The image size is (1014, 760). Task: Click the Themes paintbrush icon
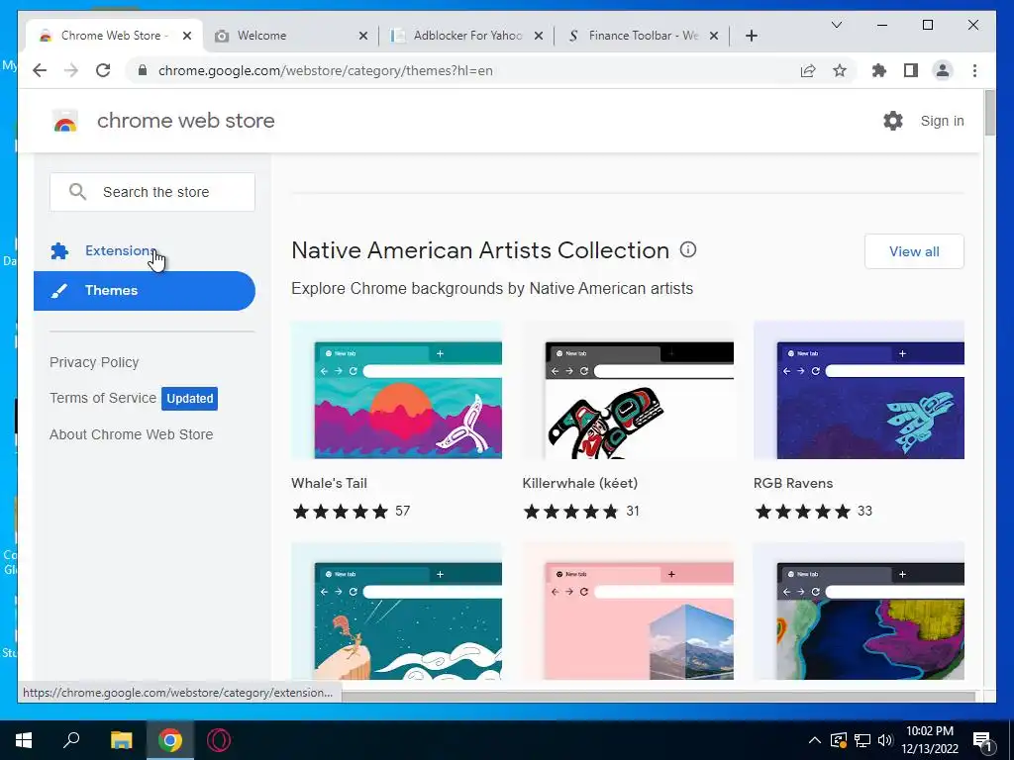(59, 290)
